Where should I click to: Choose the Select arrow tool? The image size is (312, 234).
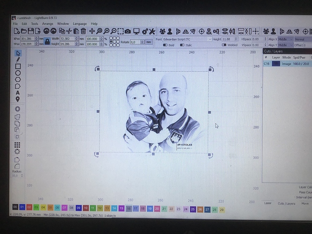[x=18, y=53]
